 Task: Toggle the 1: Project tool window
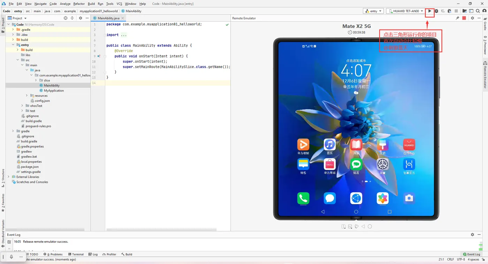pyautogui.click(x=3, y=25)
